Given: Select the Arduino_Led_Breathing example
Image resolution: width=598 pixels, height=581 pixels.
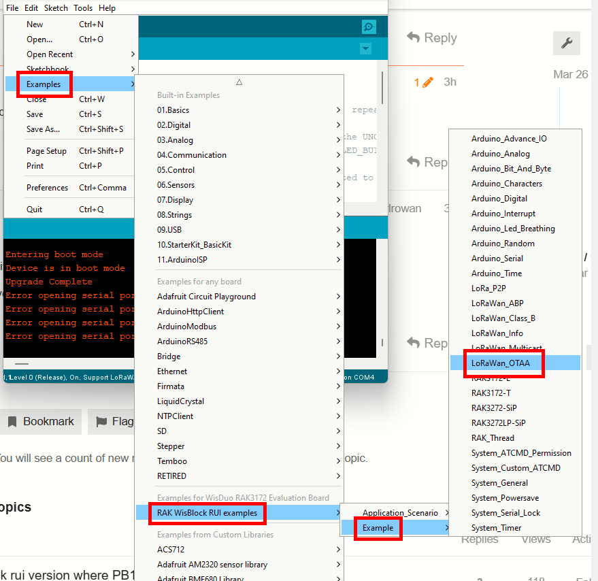Looking at the screenshot, I should 513,229.
